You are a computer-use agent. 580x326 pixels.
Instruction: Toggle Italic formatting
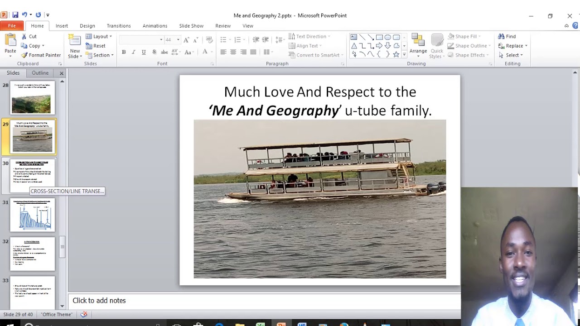click(133, 52)
